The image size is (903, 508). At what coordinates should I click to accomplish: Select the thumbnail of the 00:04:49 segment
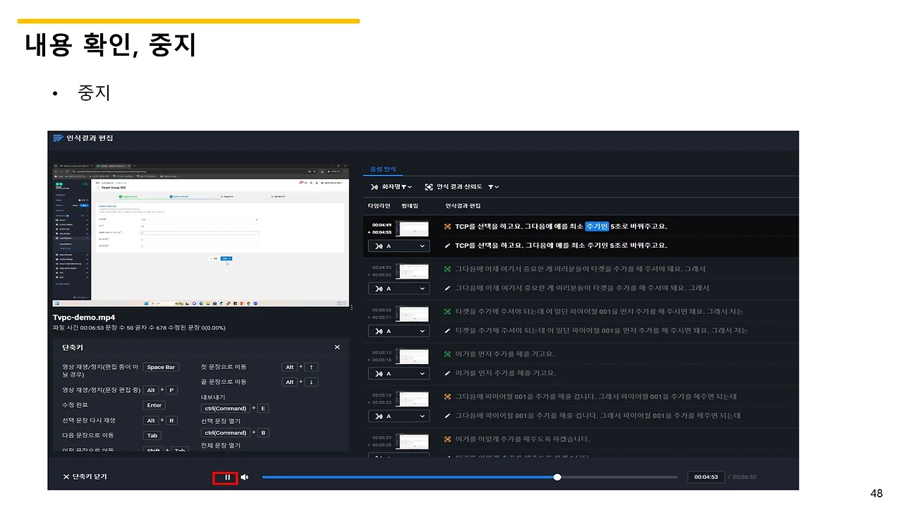click(x=413, y=229)
